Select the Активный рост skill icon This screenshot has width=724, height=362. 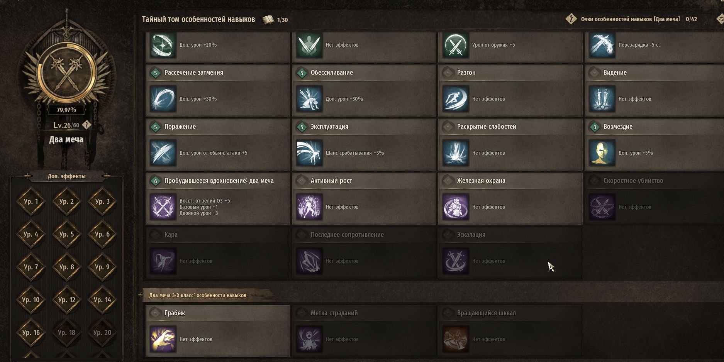point(309,207)
